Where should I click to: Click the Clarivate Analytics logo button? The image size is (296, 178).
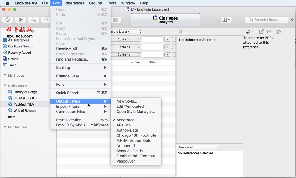click(165, 20)
